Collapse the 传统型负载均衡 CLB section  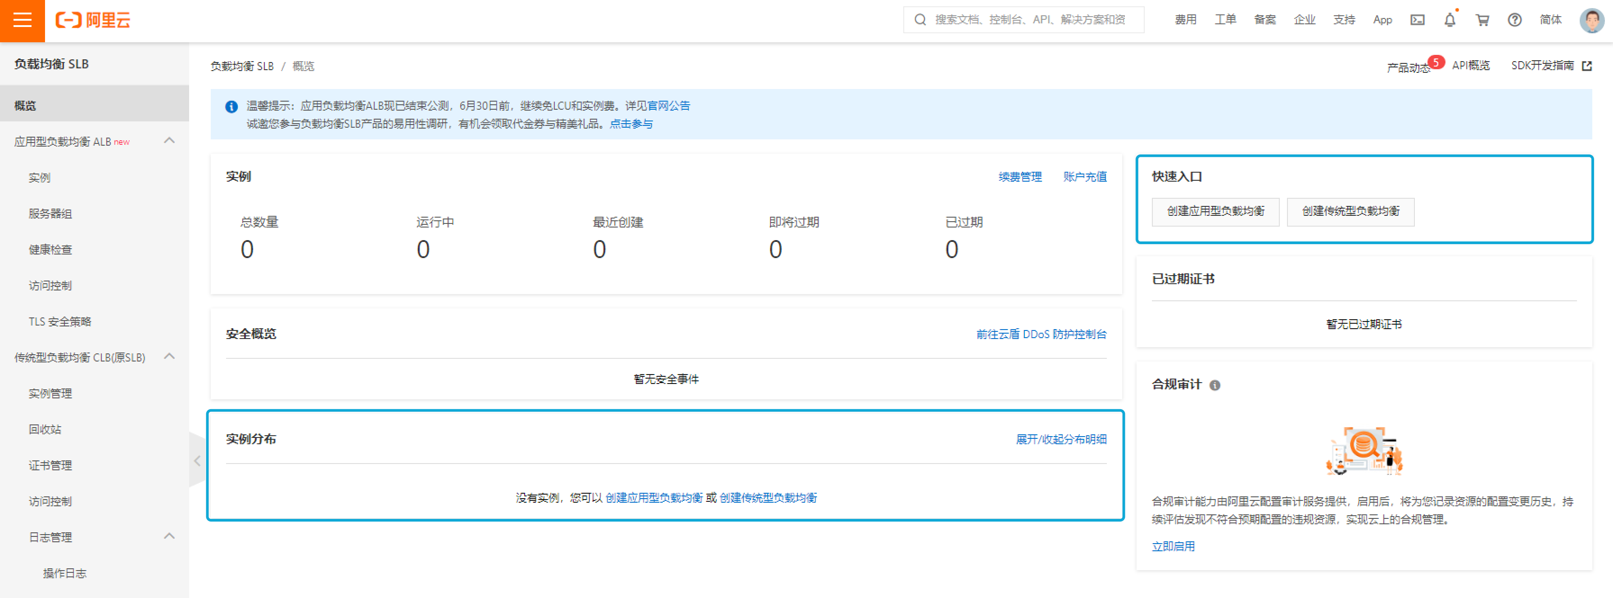pos(169,357)
